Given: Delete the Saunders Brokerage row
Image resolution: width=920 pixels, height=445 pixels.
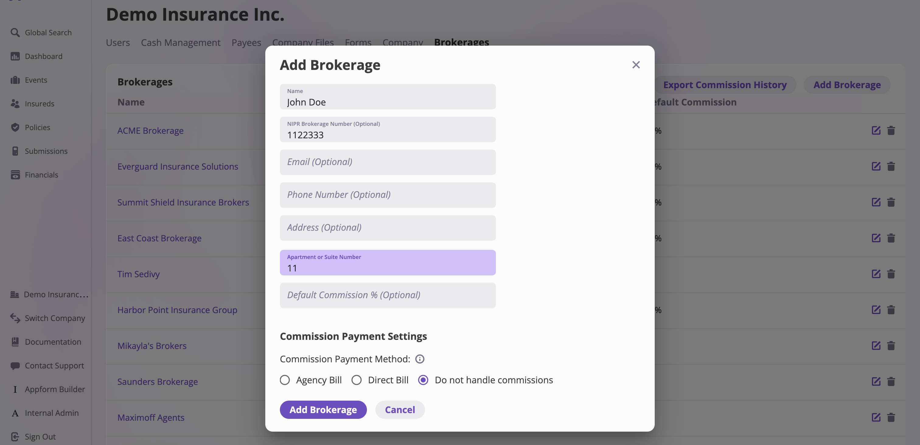Looking at the screenshot, I should tap(891, 381).
